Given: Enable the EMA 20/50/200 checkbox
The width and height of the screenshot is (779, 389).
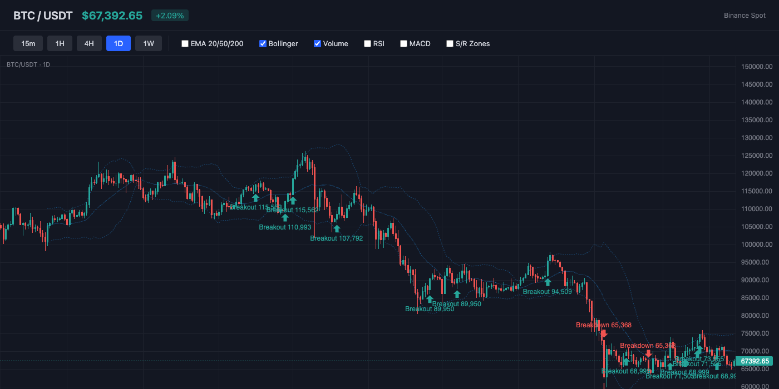Looking at the screenshot, I should pyautogui.click(x=185, y=43).
